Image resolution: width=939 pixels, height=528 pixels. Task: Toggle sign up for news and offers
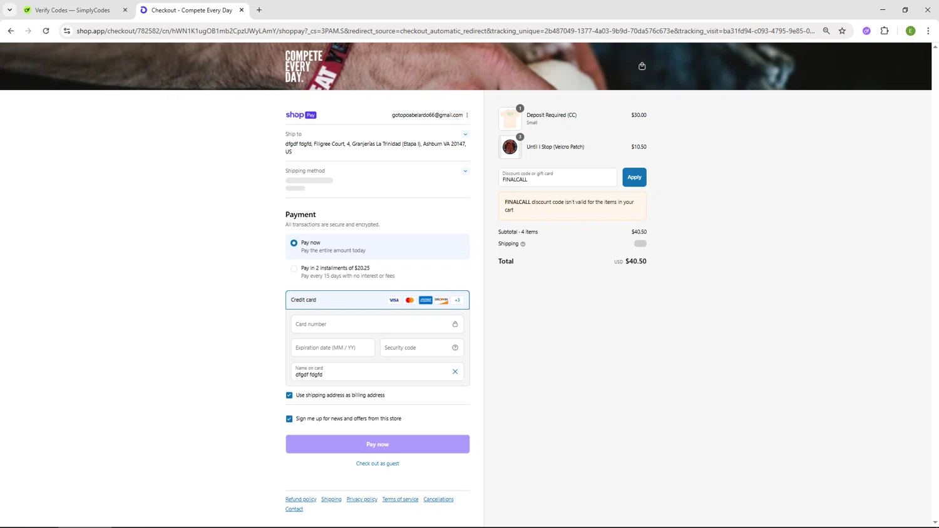pos(289,419)
